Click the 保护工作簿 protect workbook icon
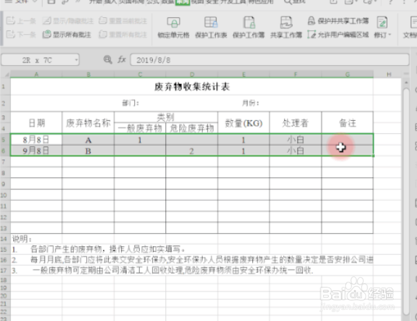 (x=249, y=23)
